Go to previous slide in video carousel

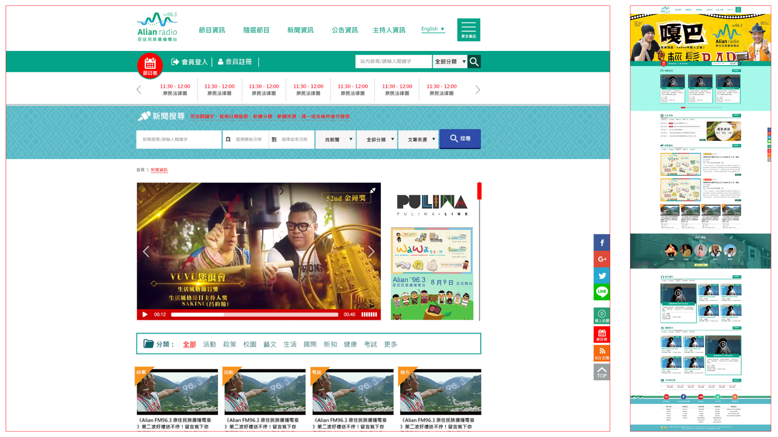coord(146,251)
